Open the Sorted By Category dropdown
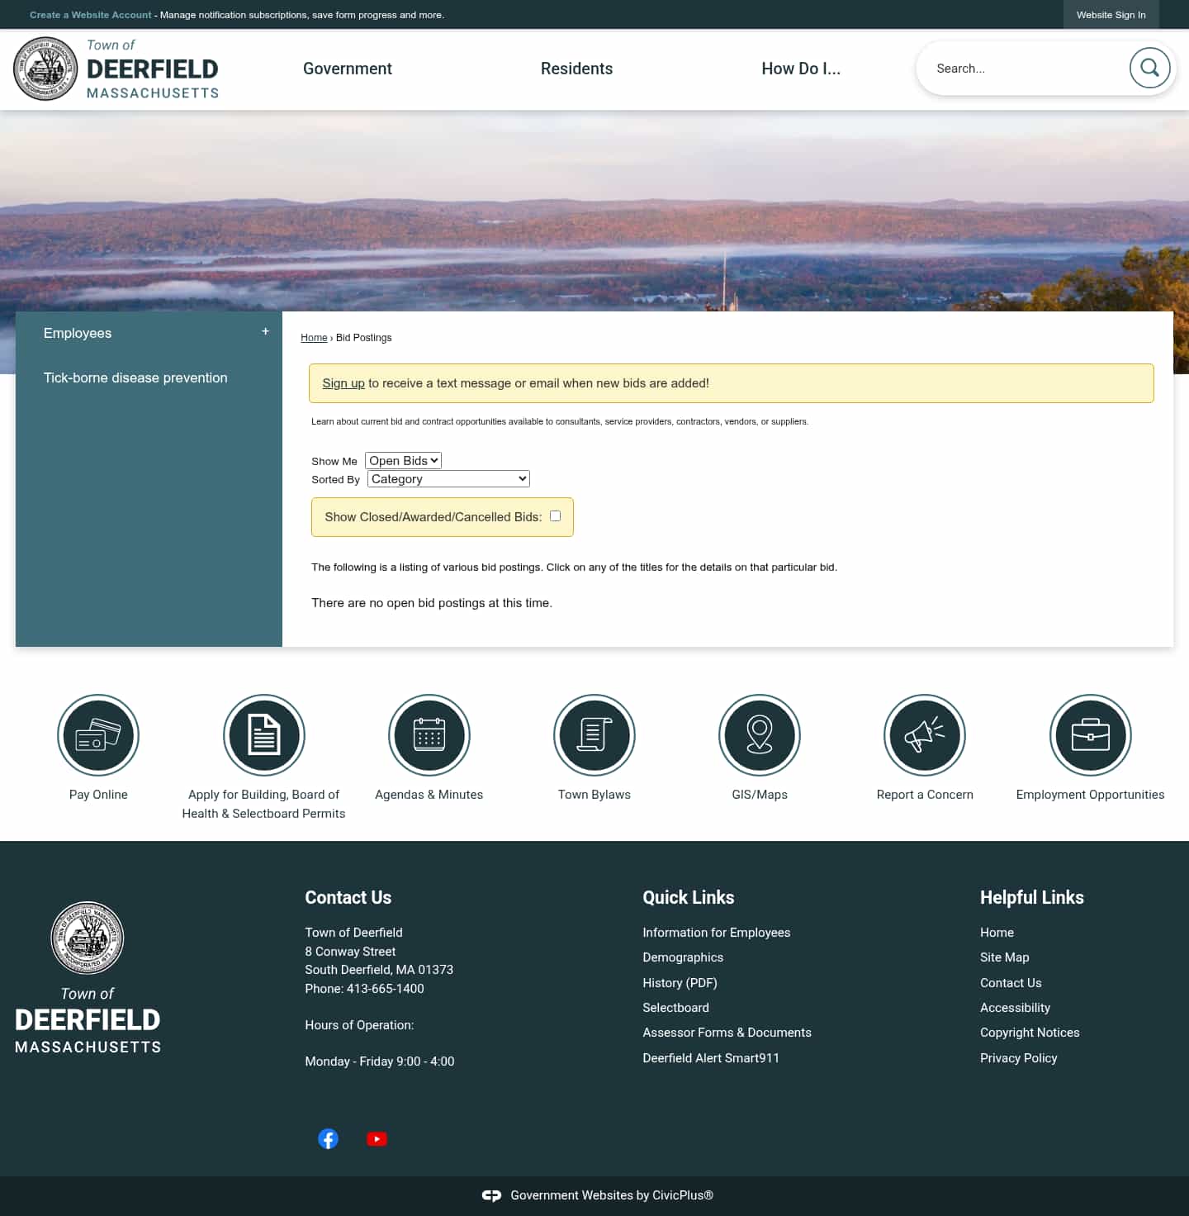The height and width of the screenshot is (1216, 1189). pyautogui.click(x=448, y=478)
